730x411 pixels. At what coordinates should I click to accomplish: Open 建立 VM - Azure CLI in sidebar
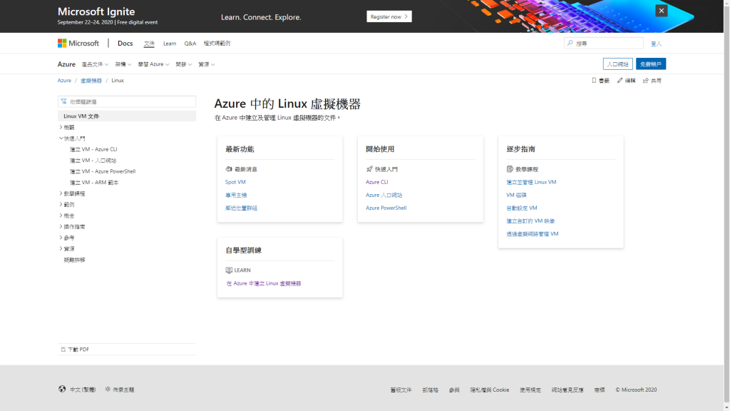tap(93, 149)
